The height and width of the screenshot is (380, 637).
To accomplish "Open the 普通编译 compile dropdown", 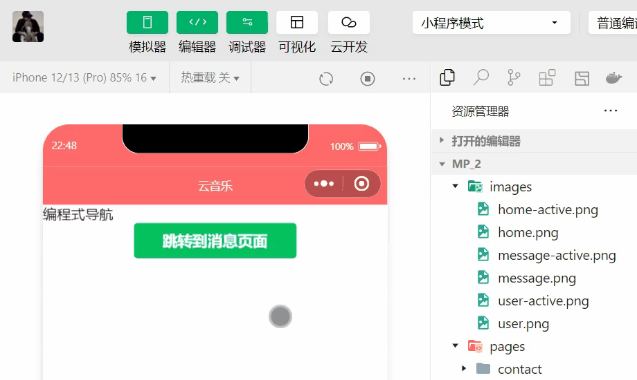I will 613,23.
